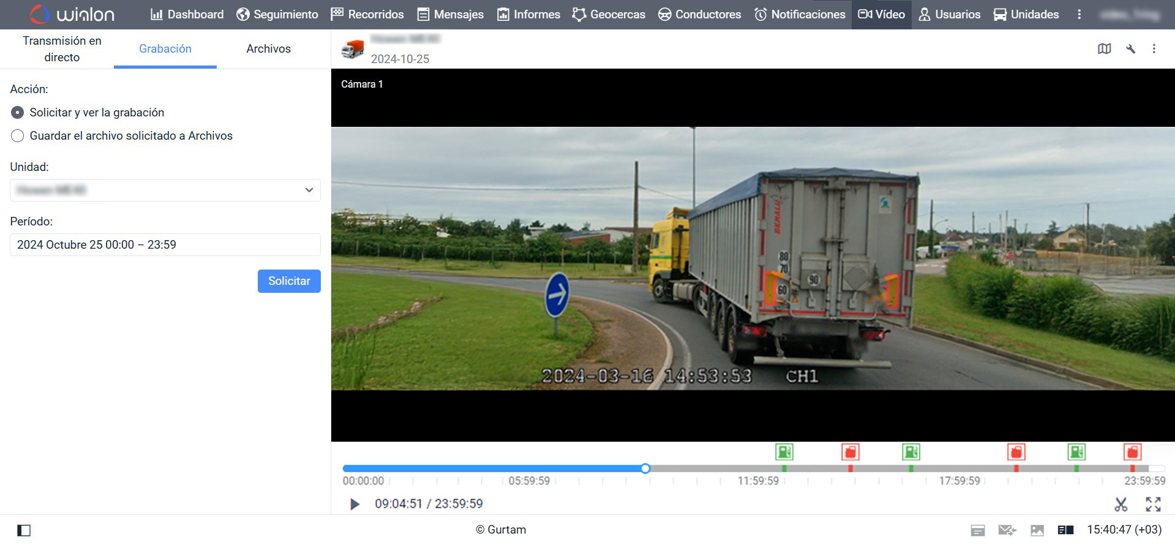Screen dimensions: 1175x544
Task: Open the Período date range field
Action: click(165, 245)
